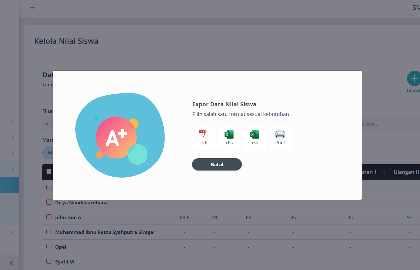Click the large left arrow at sidebar bottom

(x=11, y=263)
